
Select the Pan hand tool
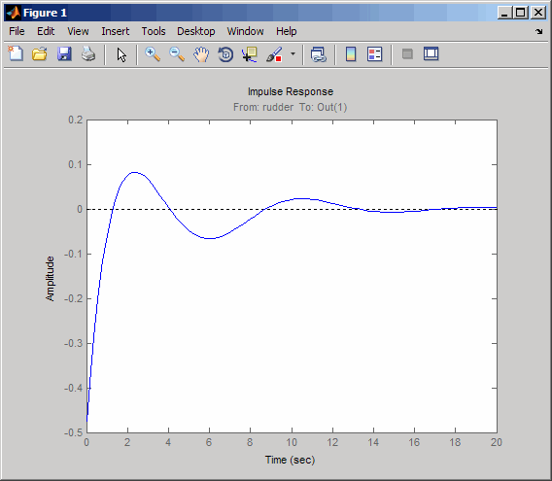[201, 54]
